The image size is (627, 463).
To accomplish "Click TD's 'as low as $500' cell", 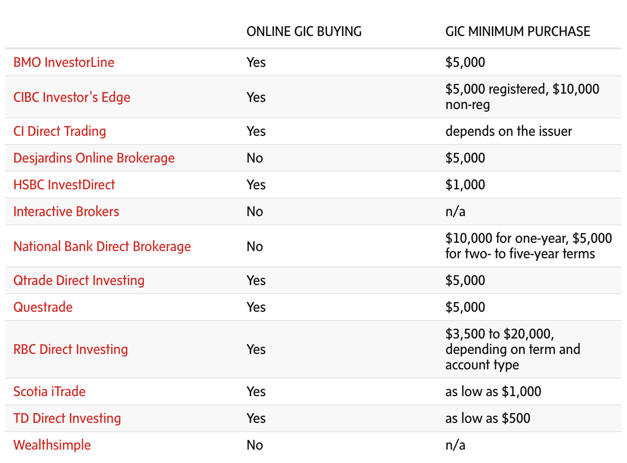I will pos(488,418).
